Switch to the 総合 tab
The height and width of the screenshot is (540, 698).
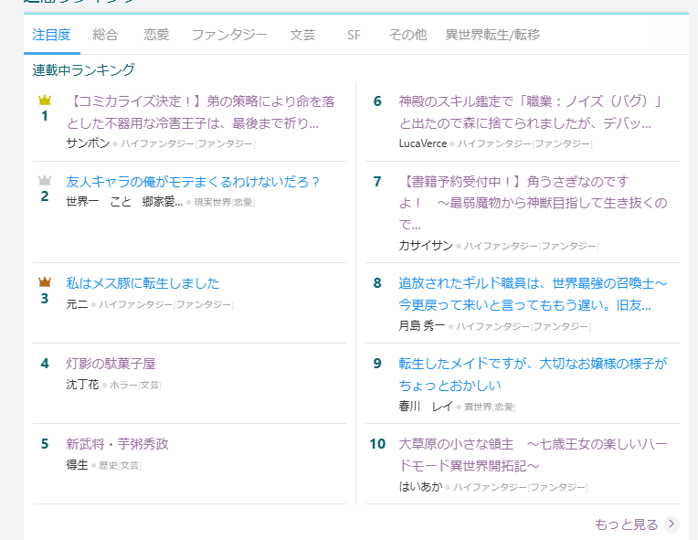pos(105,35)
